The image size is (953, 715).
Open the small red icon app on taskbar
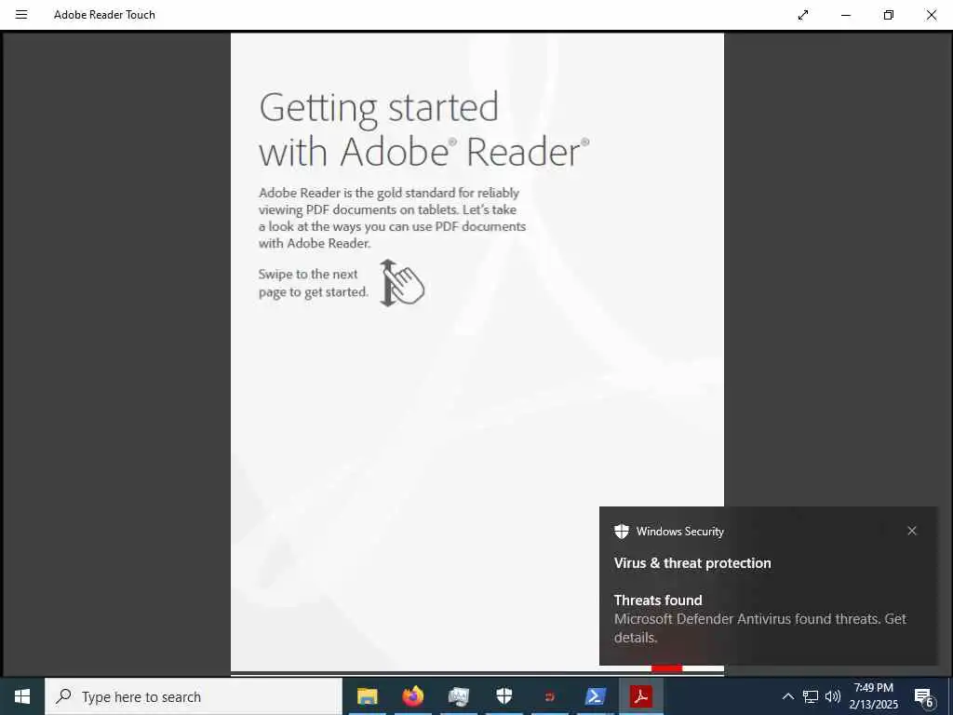tap(549, 696)
